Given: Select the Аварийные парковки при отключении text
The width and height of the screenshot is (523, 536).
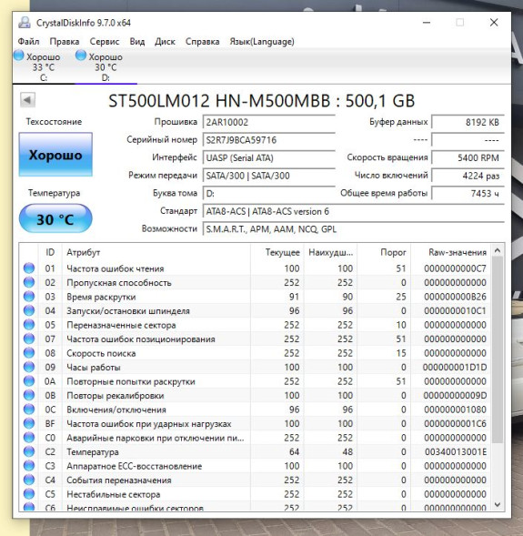Looking at the screenshot, I should [156, 438].
